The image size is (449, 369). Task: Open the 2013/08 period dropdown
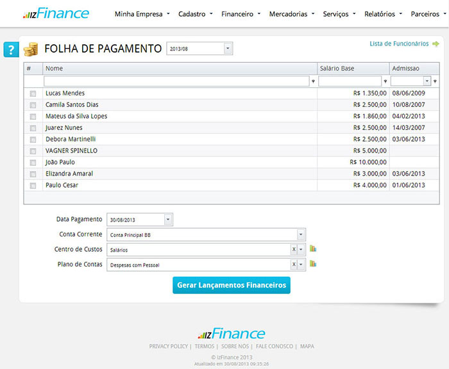(x=228, y=49)
